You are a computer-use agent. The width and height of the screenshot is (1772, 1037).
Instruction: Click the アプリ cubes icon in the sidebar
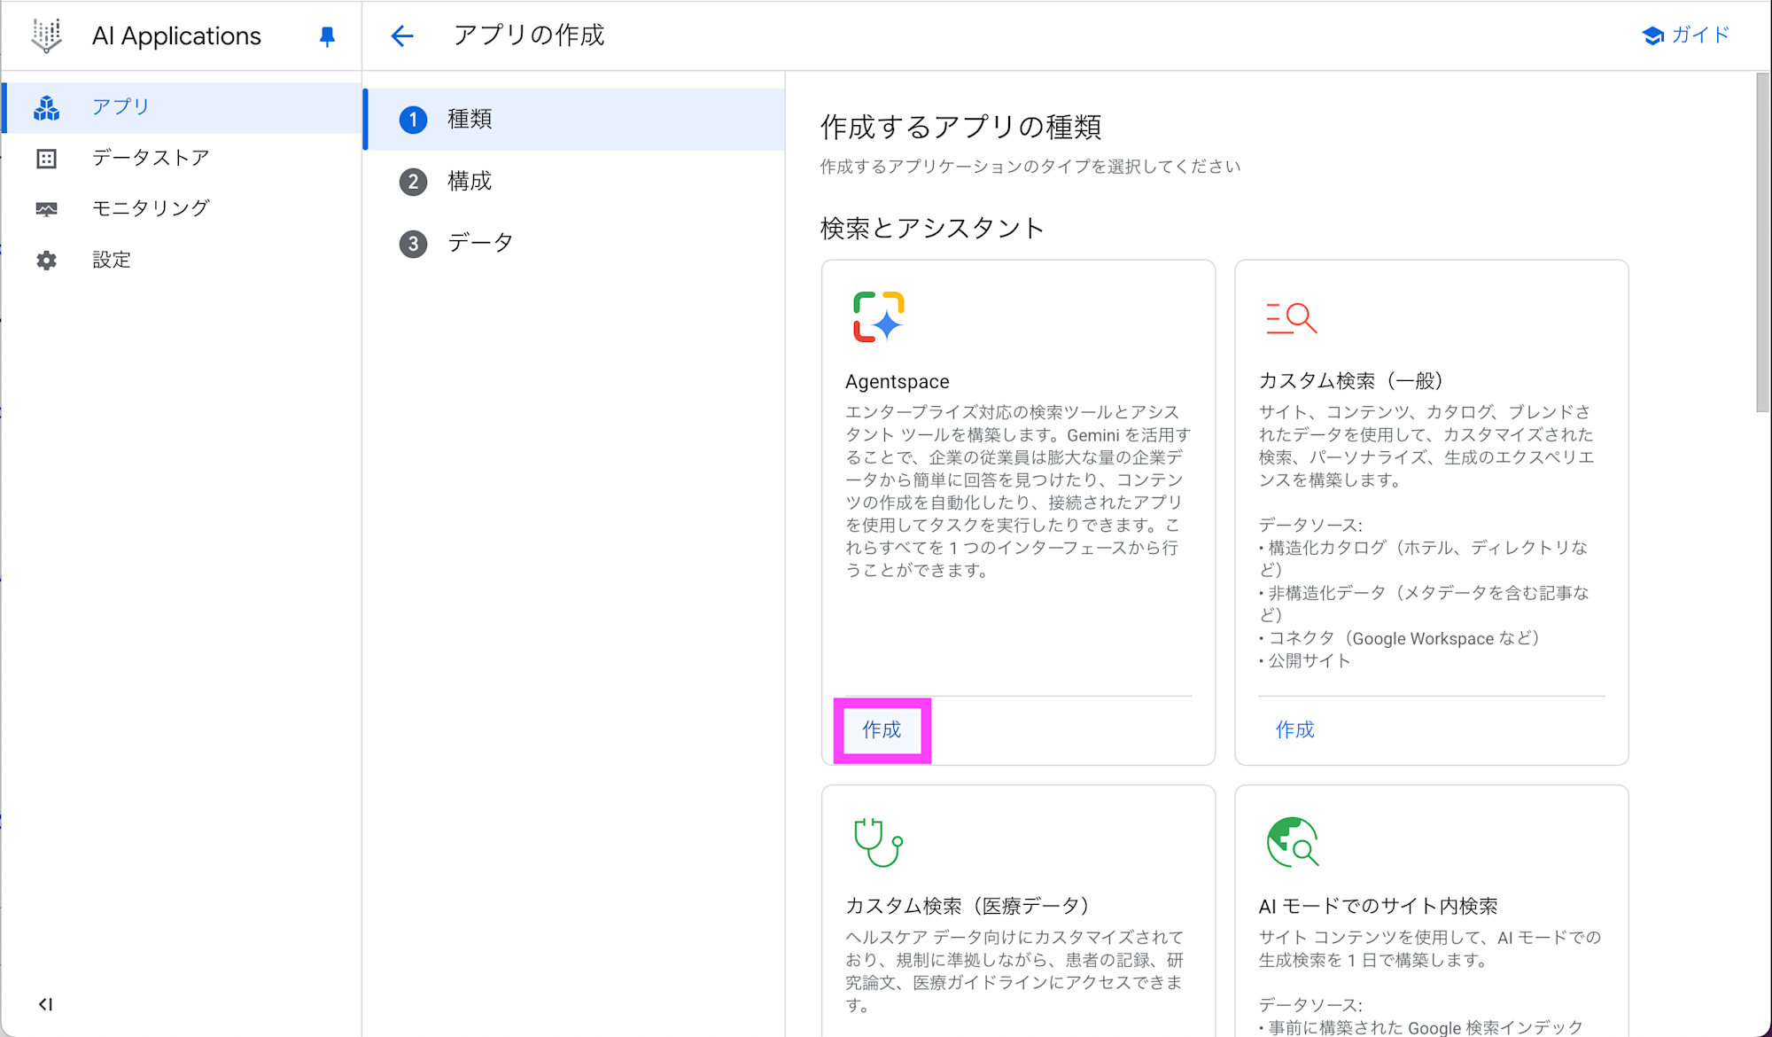46,108
